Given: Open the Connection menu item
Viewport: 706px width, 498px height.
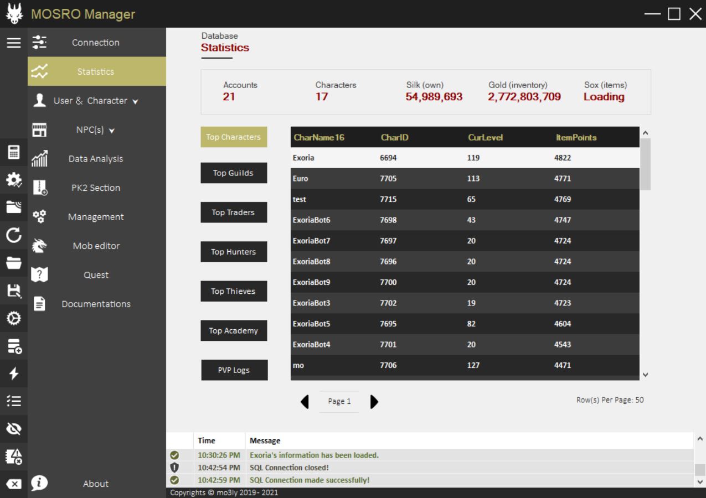Looking at the screenshot, I should (x=96, y=43).
